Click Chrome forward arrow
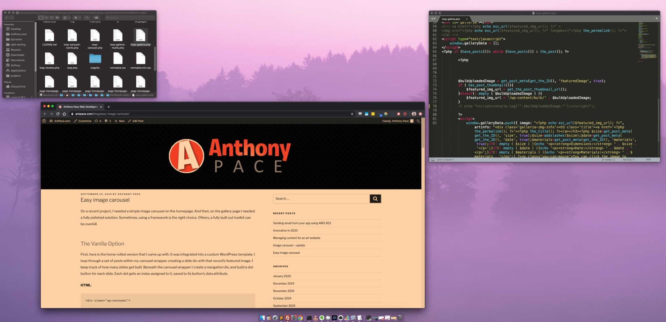Screen dimensions: 666x322 click(51, 114)
